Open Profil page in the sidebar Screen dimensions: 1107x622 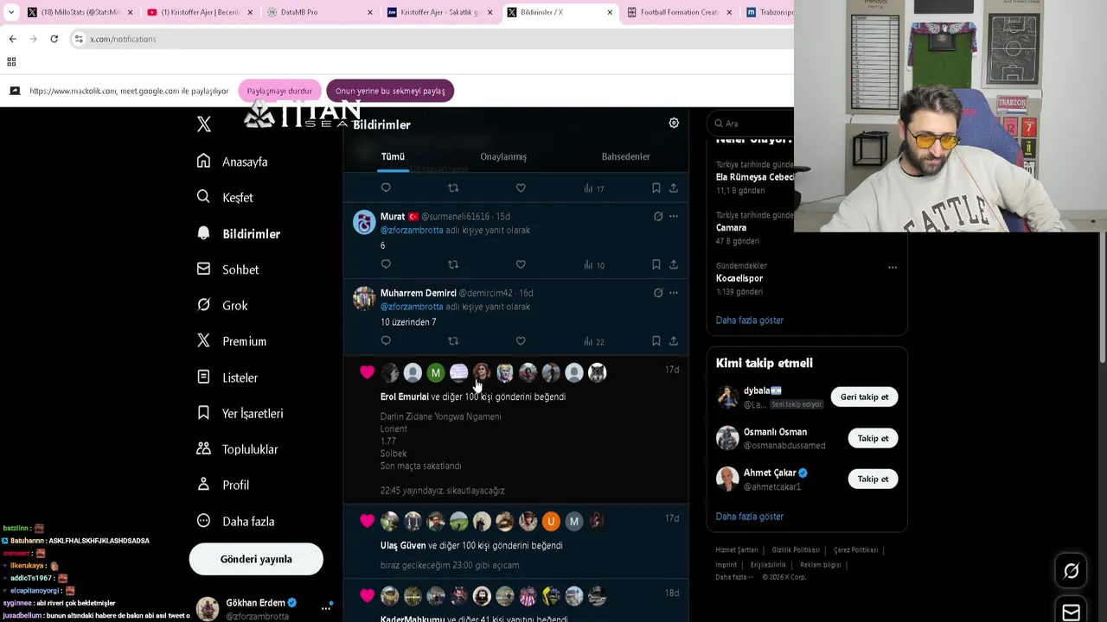pos(223,486)
